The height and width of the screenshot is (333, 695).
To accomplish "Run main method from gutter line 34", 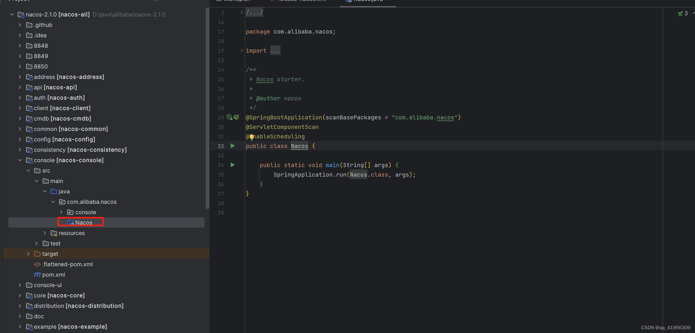I will (x=232, y=165).
